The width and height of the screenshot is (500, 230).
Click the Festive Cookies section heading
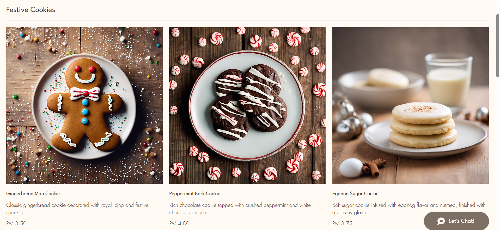(31, 10)
